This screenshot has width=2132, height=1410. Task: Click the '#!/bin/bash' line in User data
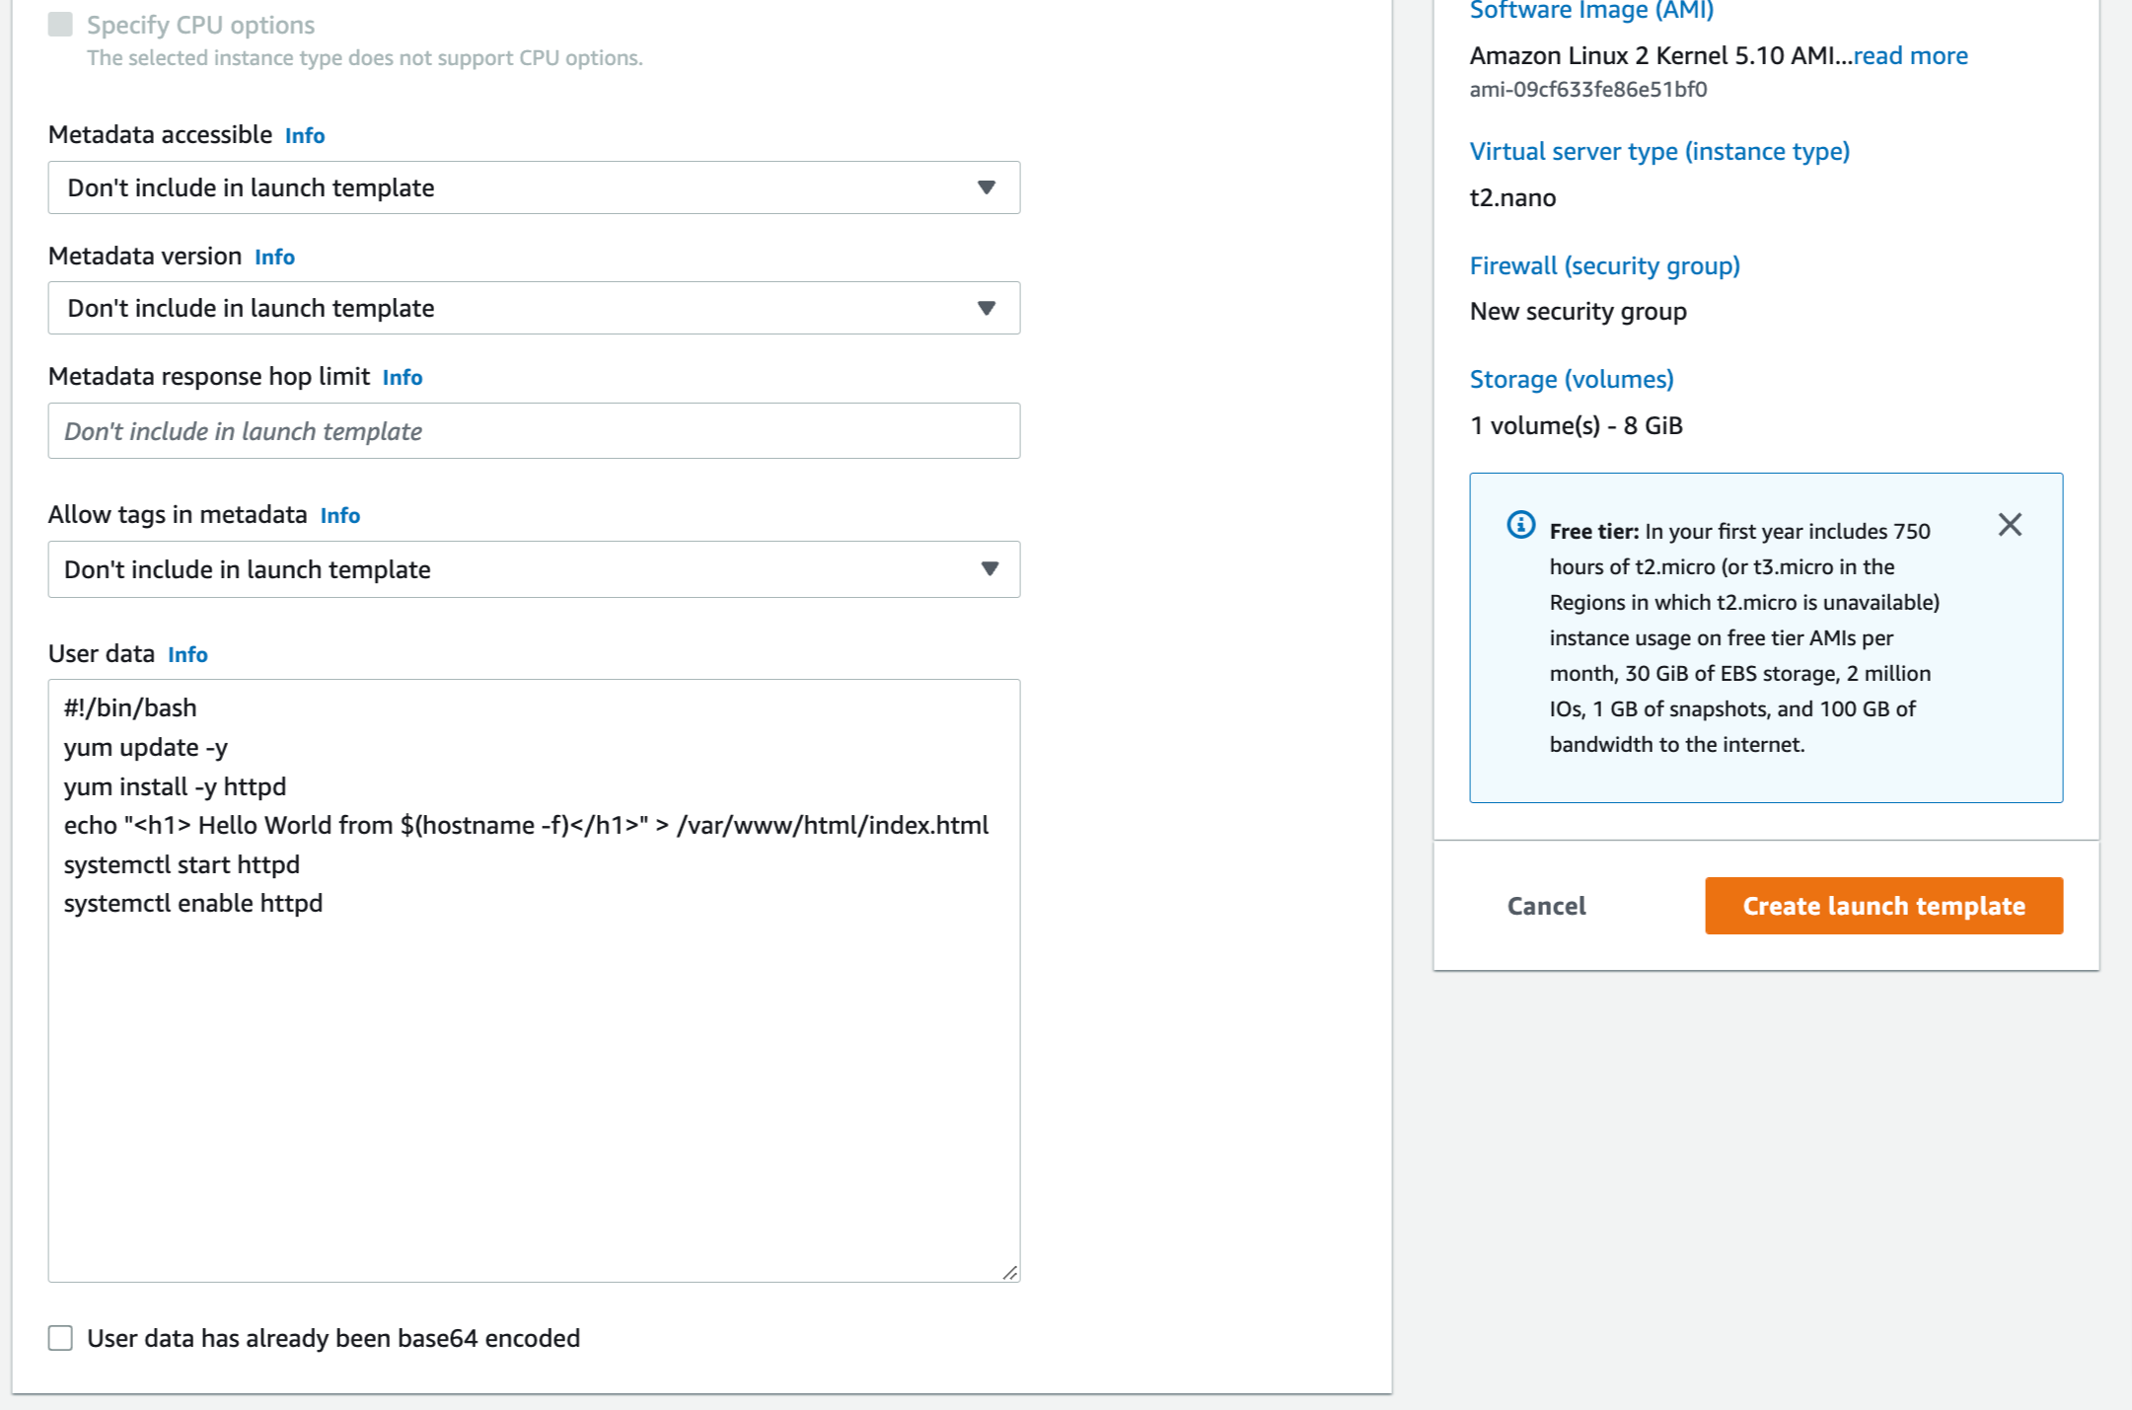(x=130, y=707)
